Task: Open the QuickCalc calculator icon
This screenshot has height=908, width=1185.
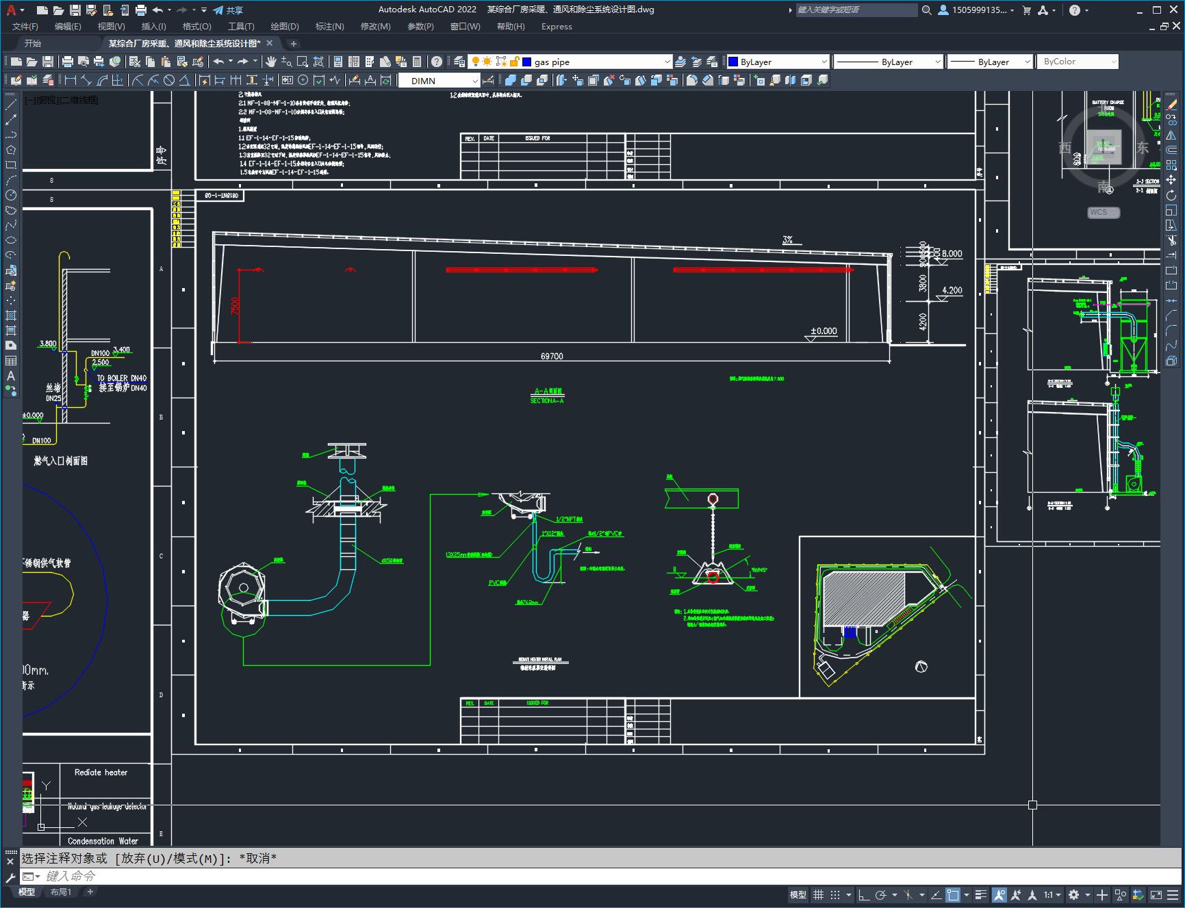Action: (x=417, y=62)
